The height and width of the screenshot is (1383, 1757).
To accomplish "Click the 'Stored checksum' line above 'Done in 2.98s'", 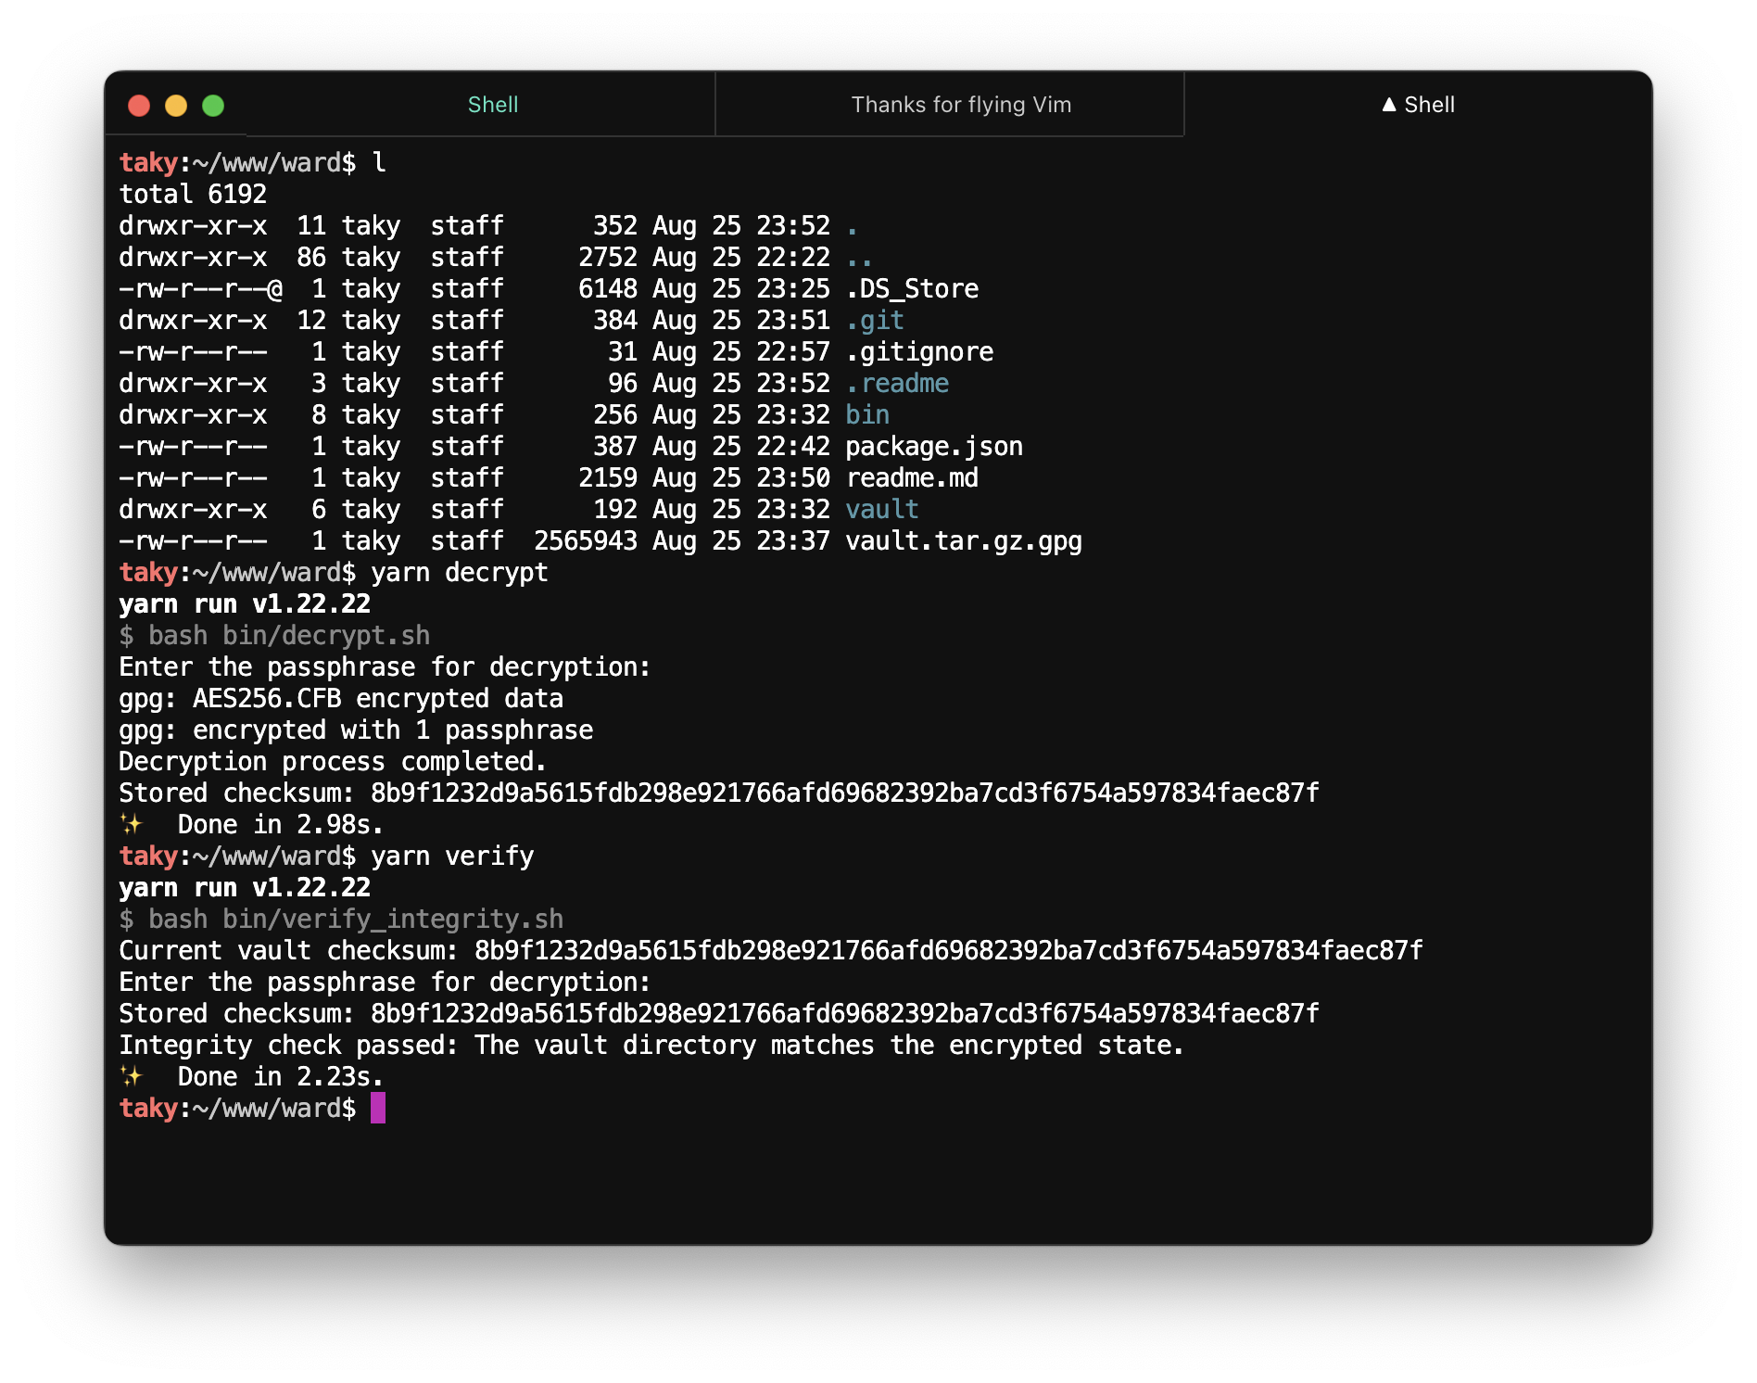I will point(719,793).
